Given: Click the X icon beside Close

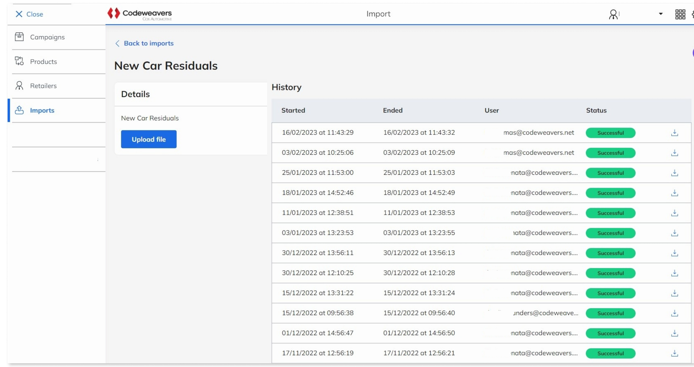Looking at the screenshot, I should 19,14.
